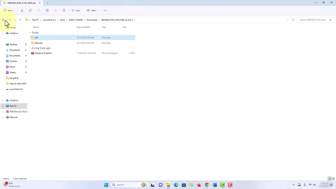This screenshot has height=189, width=336.
Task: Click the NGOC CUONG breadcrumb
Action: tap(76, 20)
